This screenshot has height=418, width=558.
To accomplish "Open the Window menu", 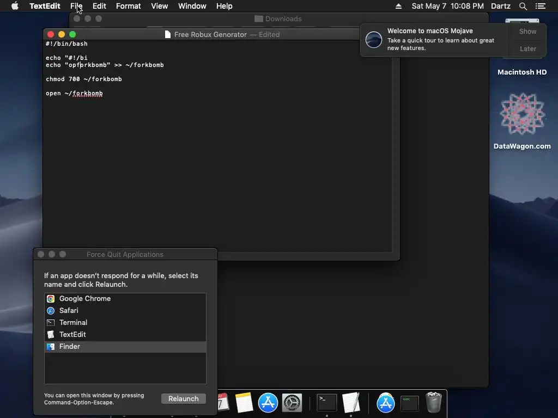I will pyautogui.click(x=192, y=6).
